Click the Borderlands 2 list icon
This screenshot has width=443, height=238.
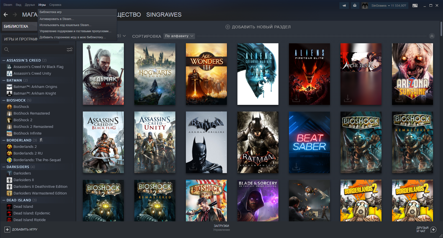pyautogui.click(x=9, y=147)
